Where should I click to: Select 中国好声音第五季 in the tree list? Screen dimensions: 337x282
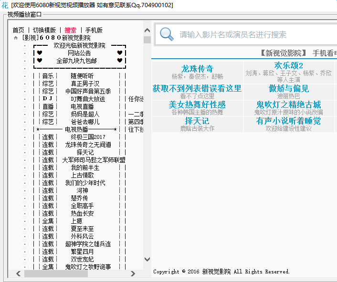(88, 91)
